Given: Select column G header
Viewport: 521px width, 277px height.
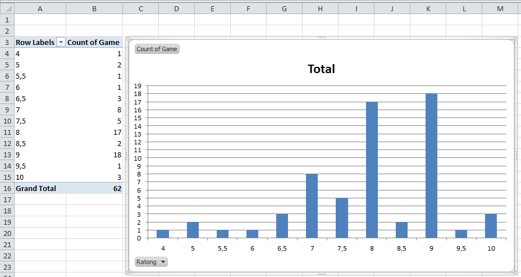Looking at the screenshot, I should (x=284, y=8).
